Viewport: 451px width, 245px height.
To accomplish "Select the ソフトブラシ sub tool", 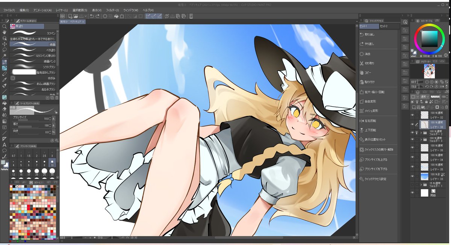I will click(x=33, y=67).
